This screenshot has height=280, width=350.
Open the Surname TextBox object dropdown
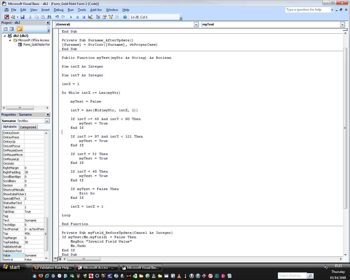[x=47, y=121]
